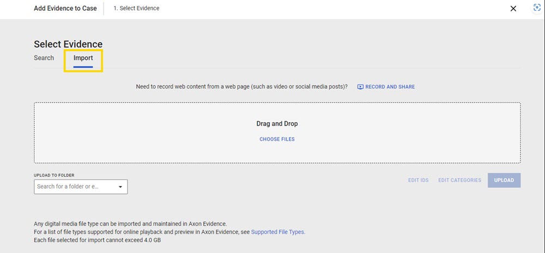Click the Add Evidence to Case title
This screenshot has height=253, width=545.
[x=65, y=8]
